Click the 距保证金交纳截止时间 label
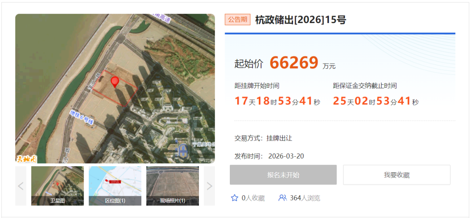 (x=365, y=86)
